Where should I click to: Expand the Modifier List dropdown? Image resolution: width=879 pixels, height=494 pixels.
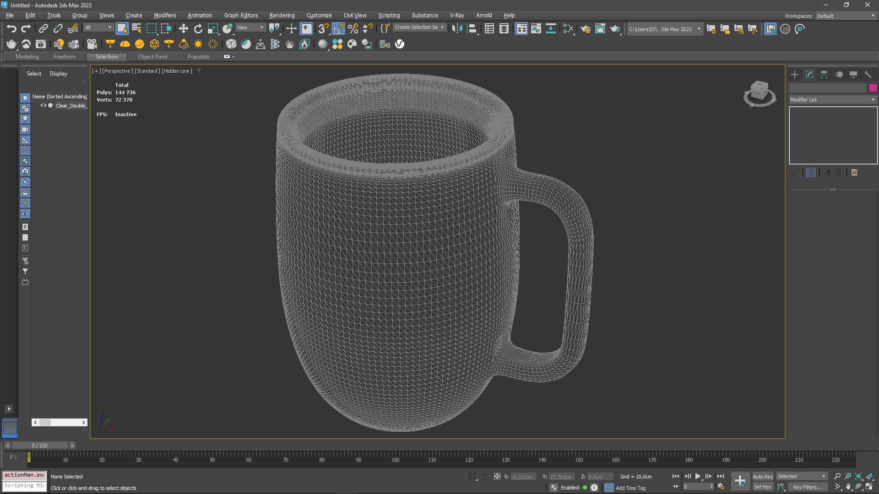click(x=833, y=100)
